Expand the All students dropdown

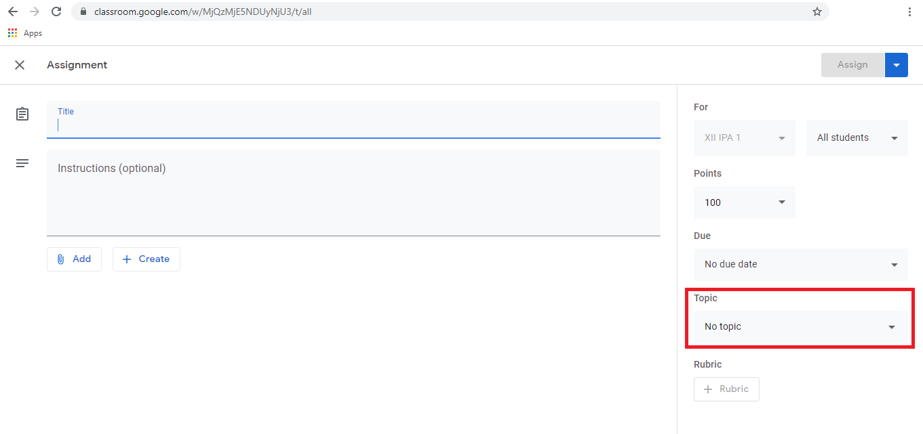tap(857, 137)
